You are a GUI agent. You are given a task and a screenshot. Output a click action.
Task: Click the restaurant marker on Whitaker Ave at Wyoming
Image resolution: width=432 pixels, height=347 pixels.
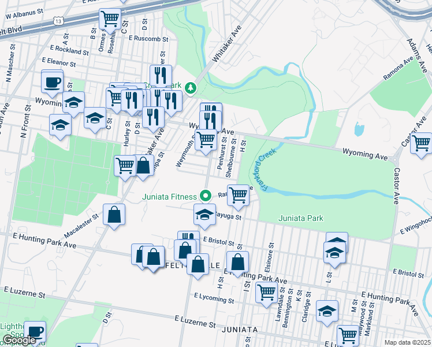tap(154, 120)
